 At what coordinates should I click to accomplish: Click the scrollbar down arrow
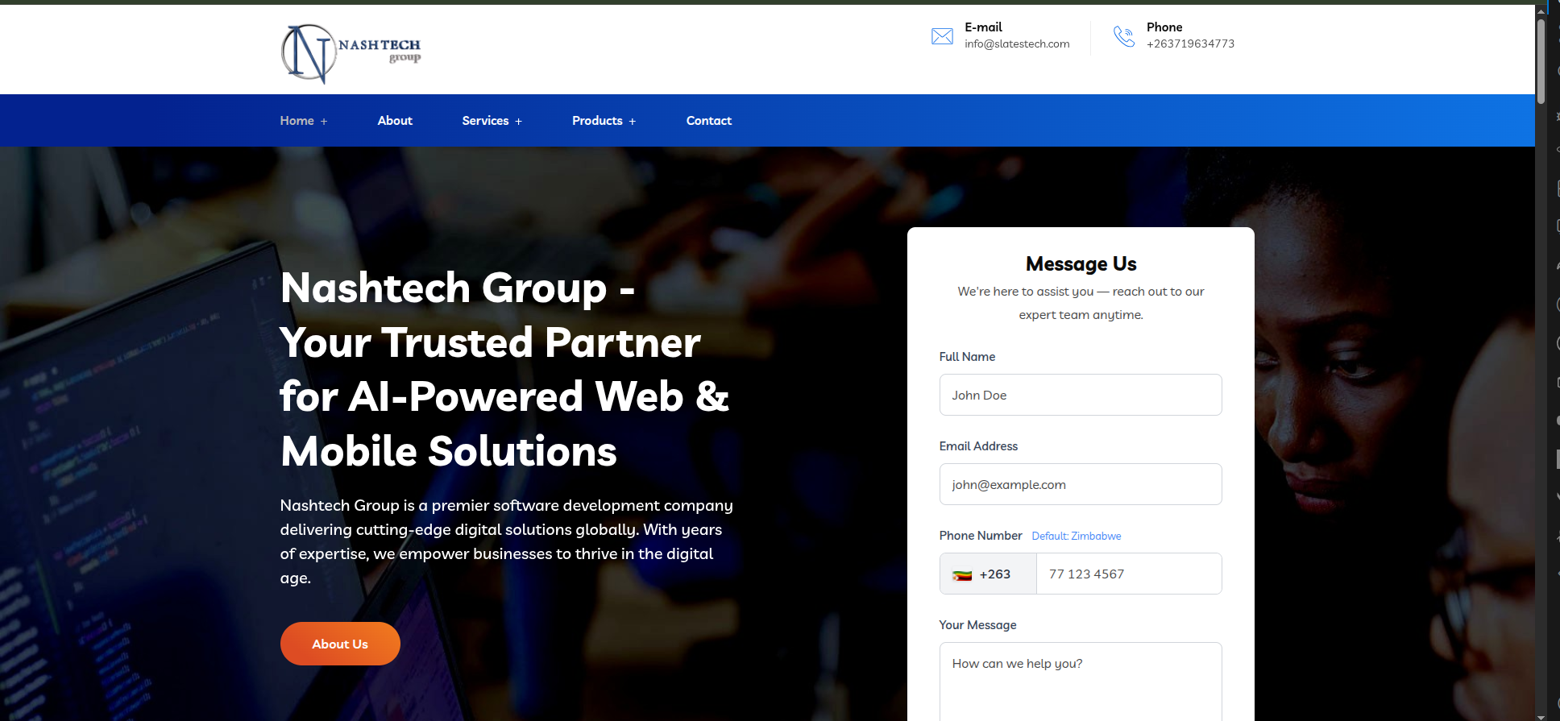point(1541,716)
